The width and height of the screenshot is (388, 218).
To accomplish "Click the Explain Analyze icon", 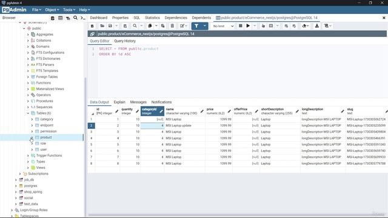I will (271, 26).
